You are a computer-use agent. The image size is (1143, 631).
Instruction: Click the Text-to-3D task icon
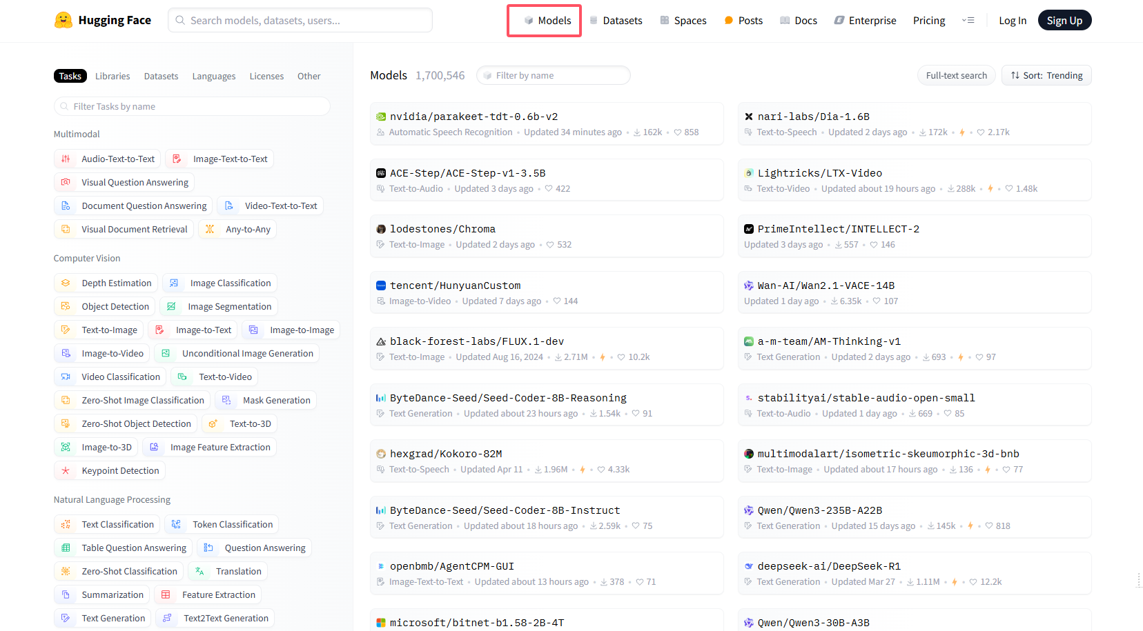[213, 423]
